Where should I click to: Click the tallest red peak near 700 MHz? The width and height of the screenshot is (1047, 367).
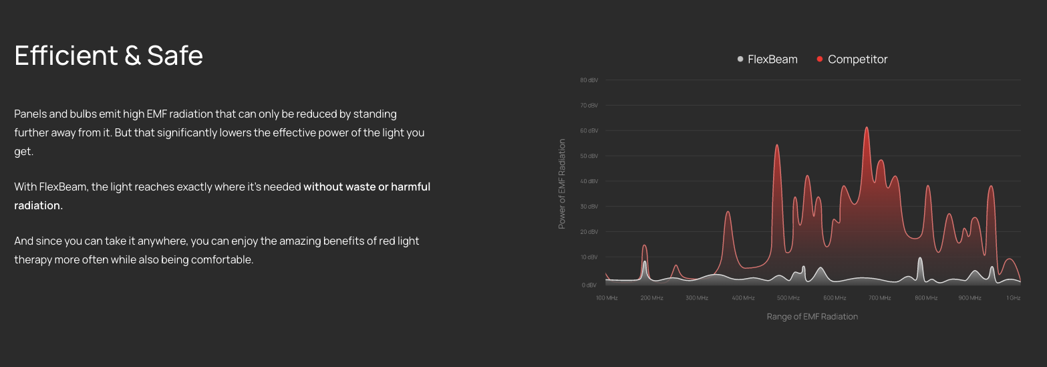(x=867, y=128)
